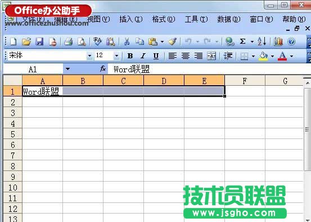311x222 pixels.
Task: Open the 工具(T) menu
Action: coord(196,19)
